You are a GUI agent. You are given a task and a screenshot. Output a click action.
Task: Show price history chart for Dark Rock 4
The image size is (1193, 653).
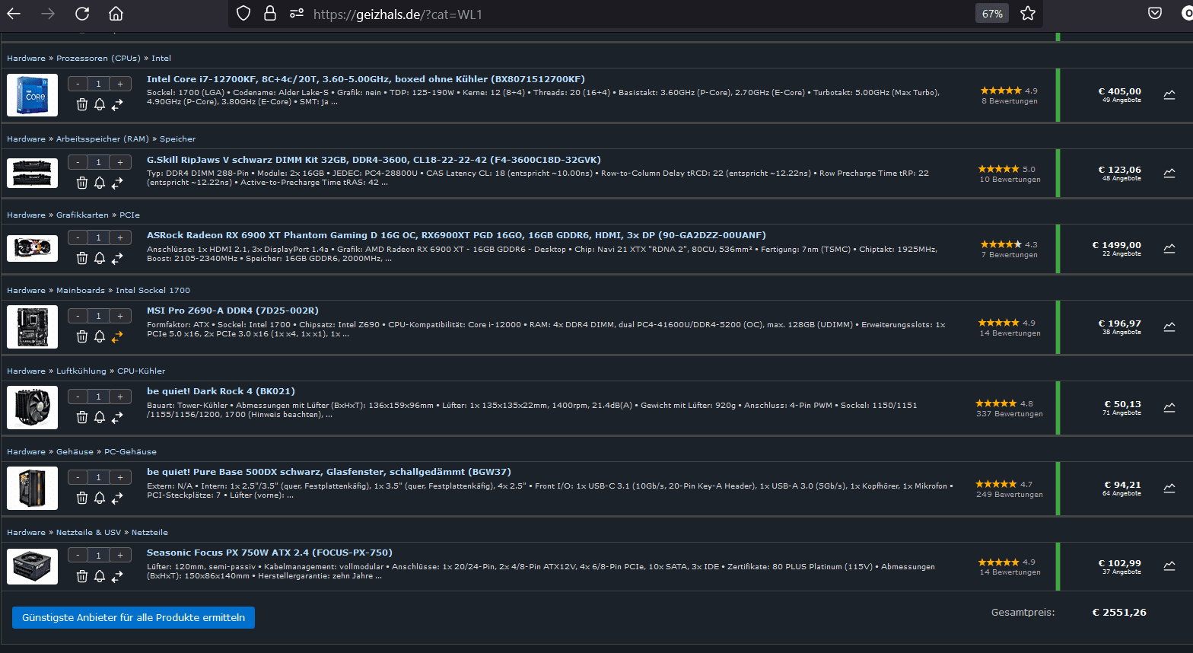pos(1169,408)
